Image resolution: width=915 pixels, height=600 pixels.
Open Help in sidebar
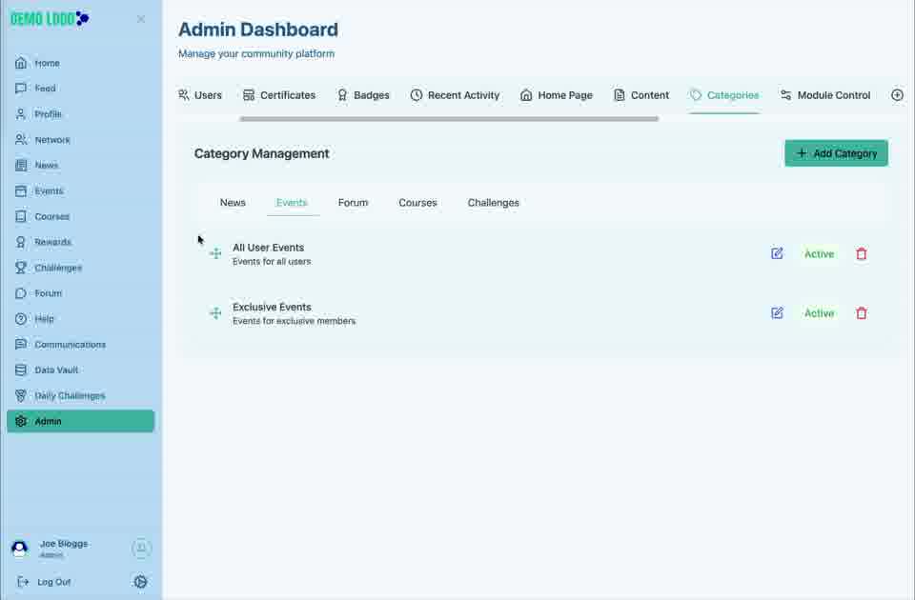(x=80, y=319)
